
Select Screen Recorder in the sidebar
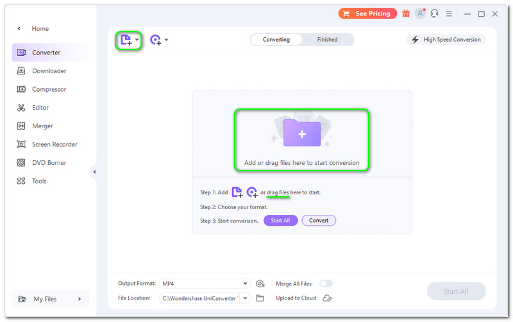[55, 144]
